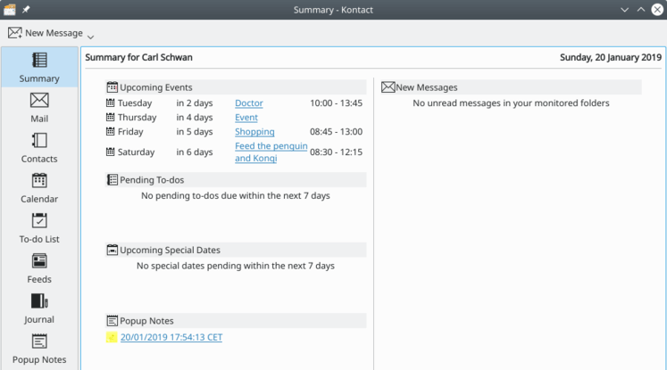Maximize window with up chevron button
This screenshot has height=370, width=667.
click(x=640, y=9)
